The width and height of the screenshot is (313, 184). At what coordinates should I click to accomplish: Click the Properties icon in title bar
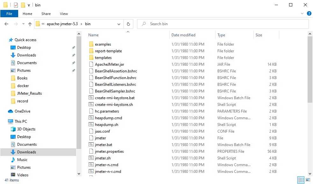coord(16,5)
